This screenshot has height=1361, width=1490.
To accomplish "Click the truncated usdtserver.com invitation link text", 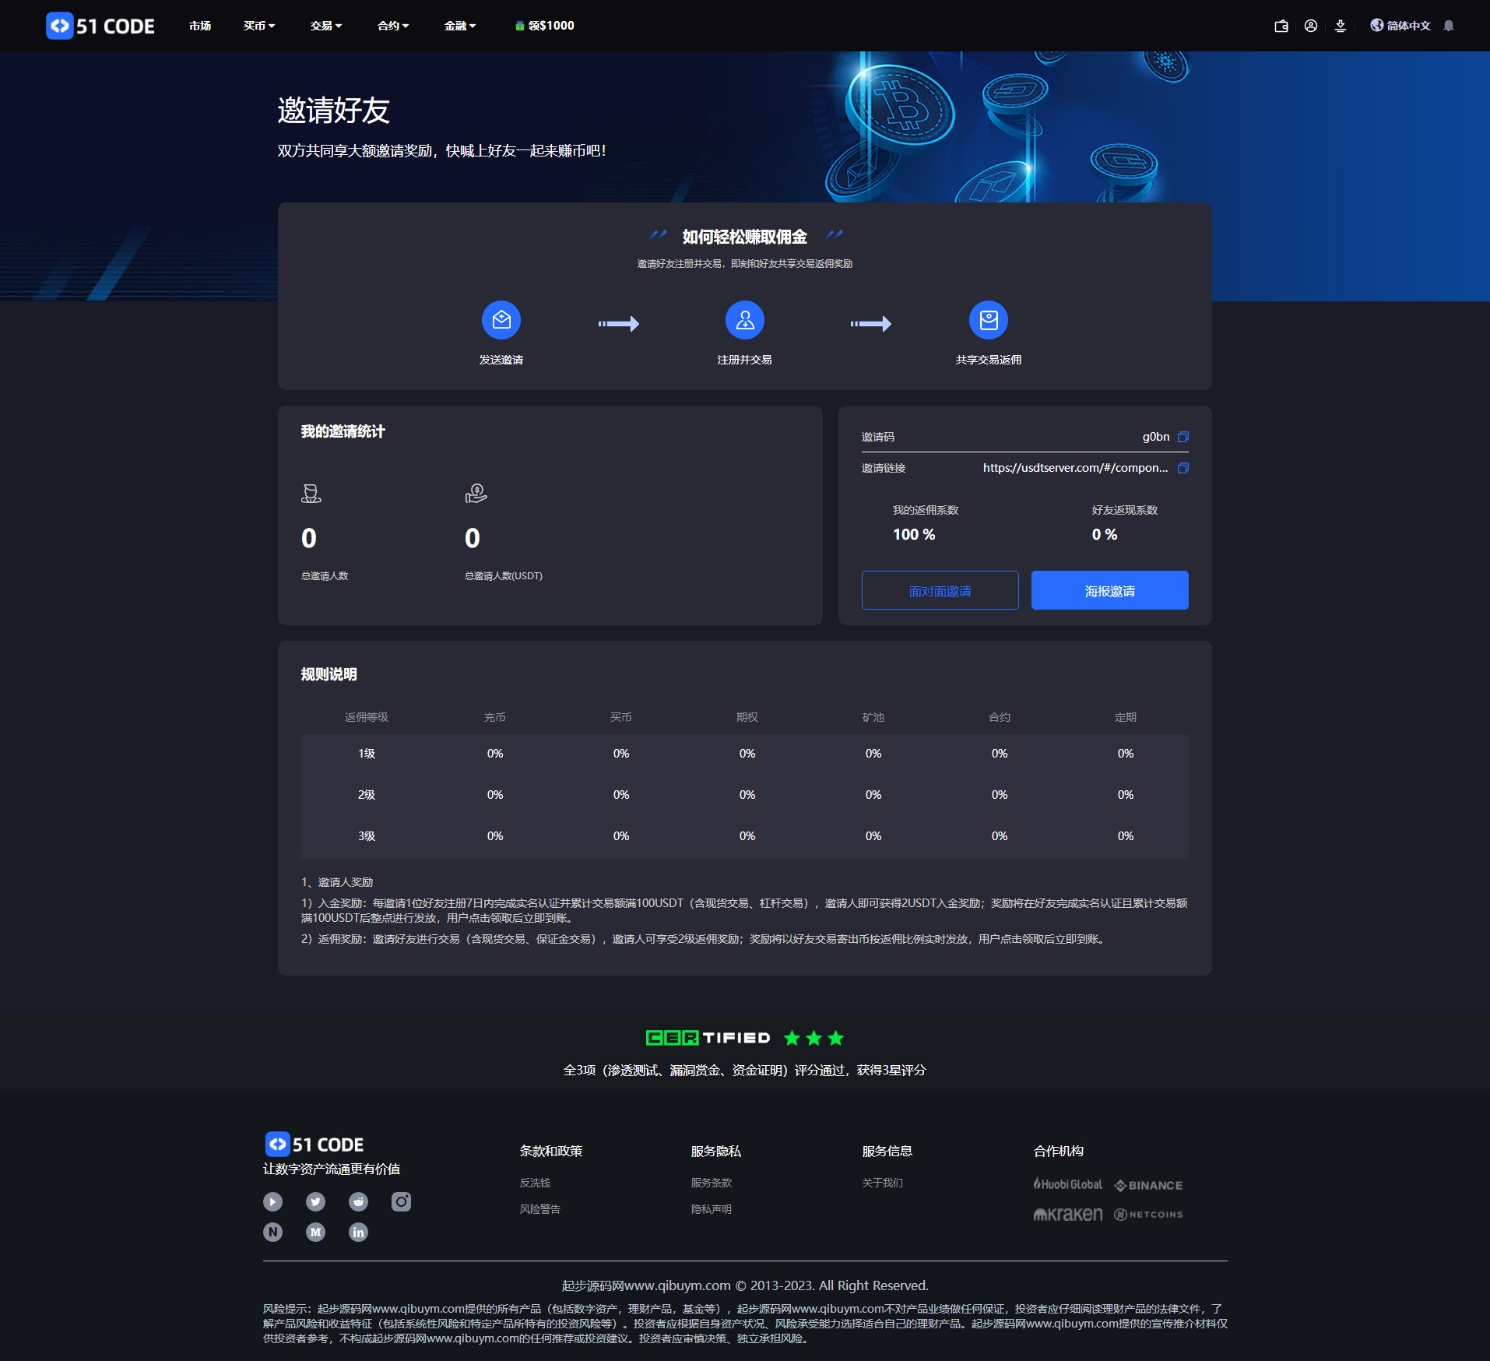I will pyautogui.click(x=1076, y=468).
